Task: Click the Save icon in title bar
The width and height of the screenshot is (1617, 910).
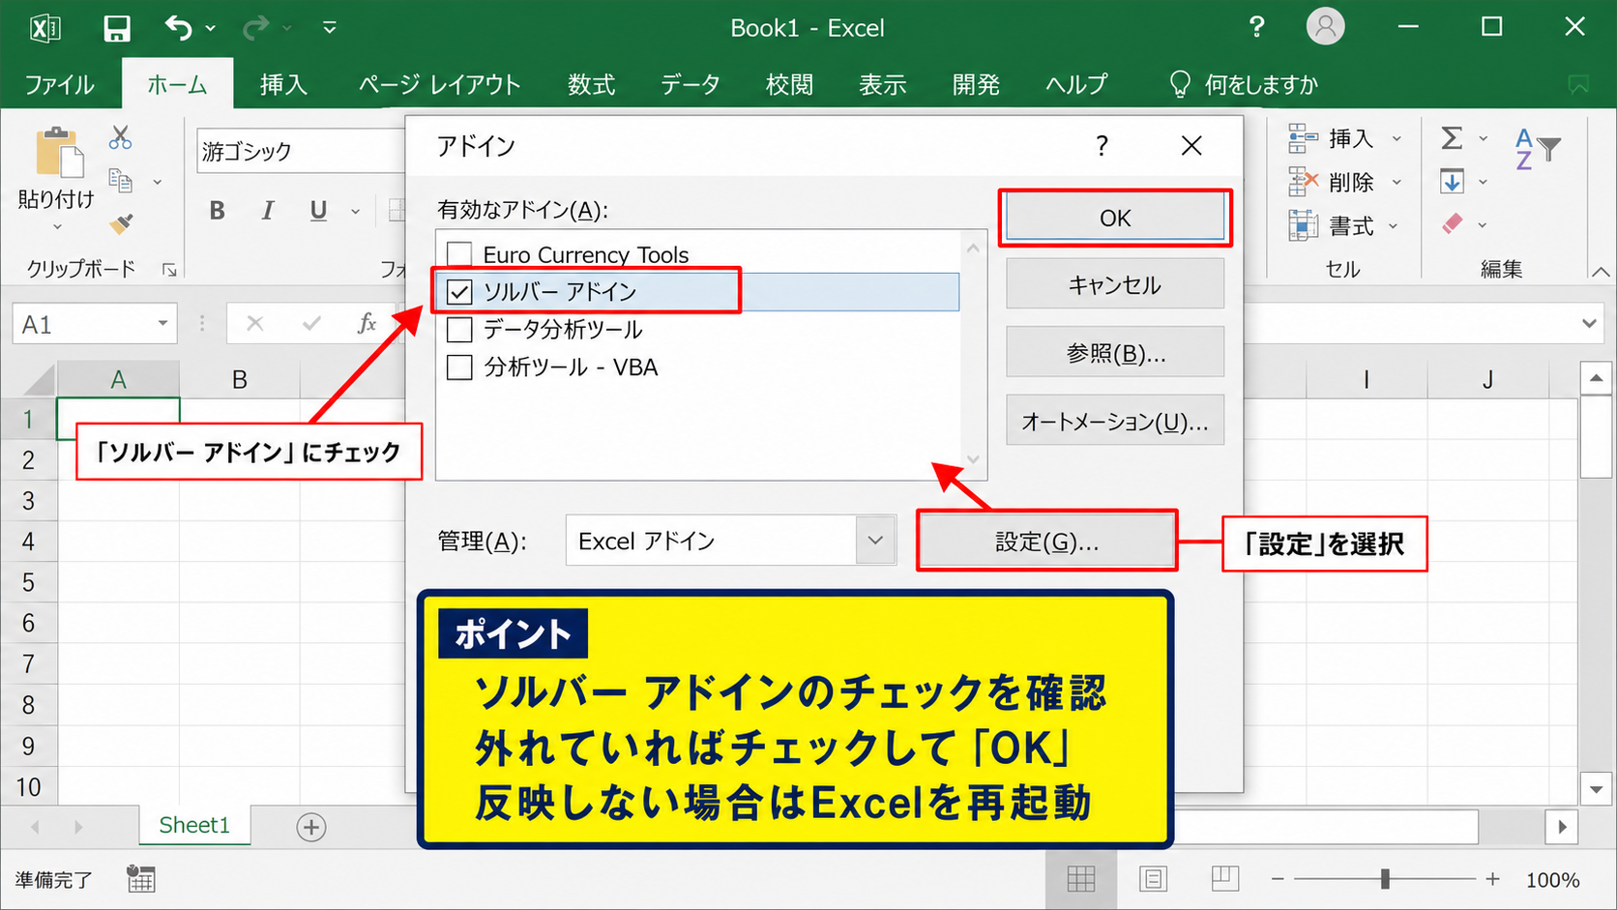Action: (117, 27)
